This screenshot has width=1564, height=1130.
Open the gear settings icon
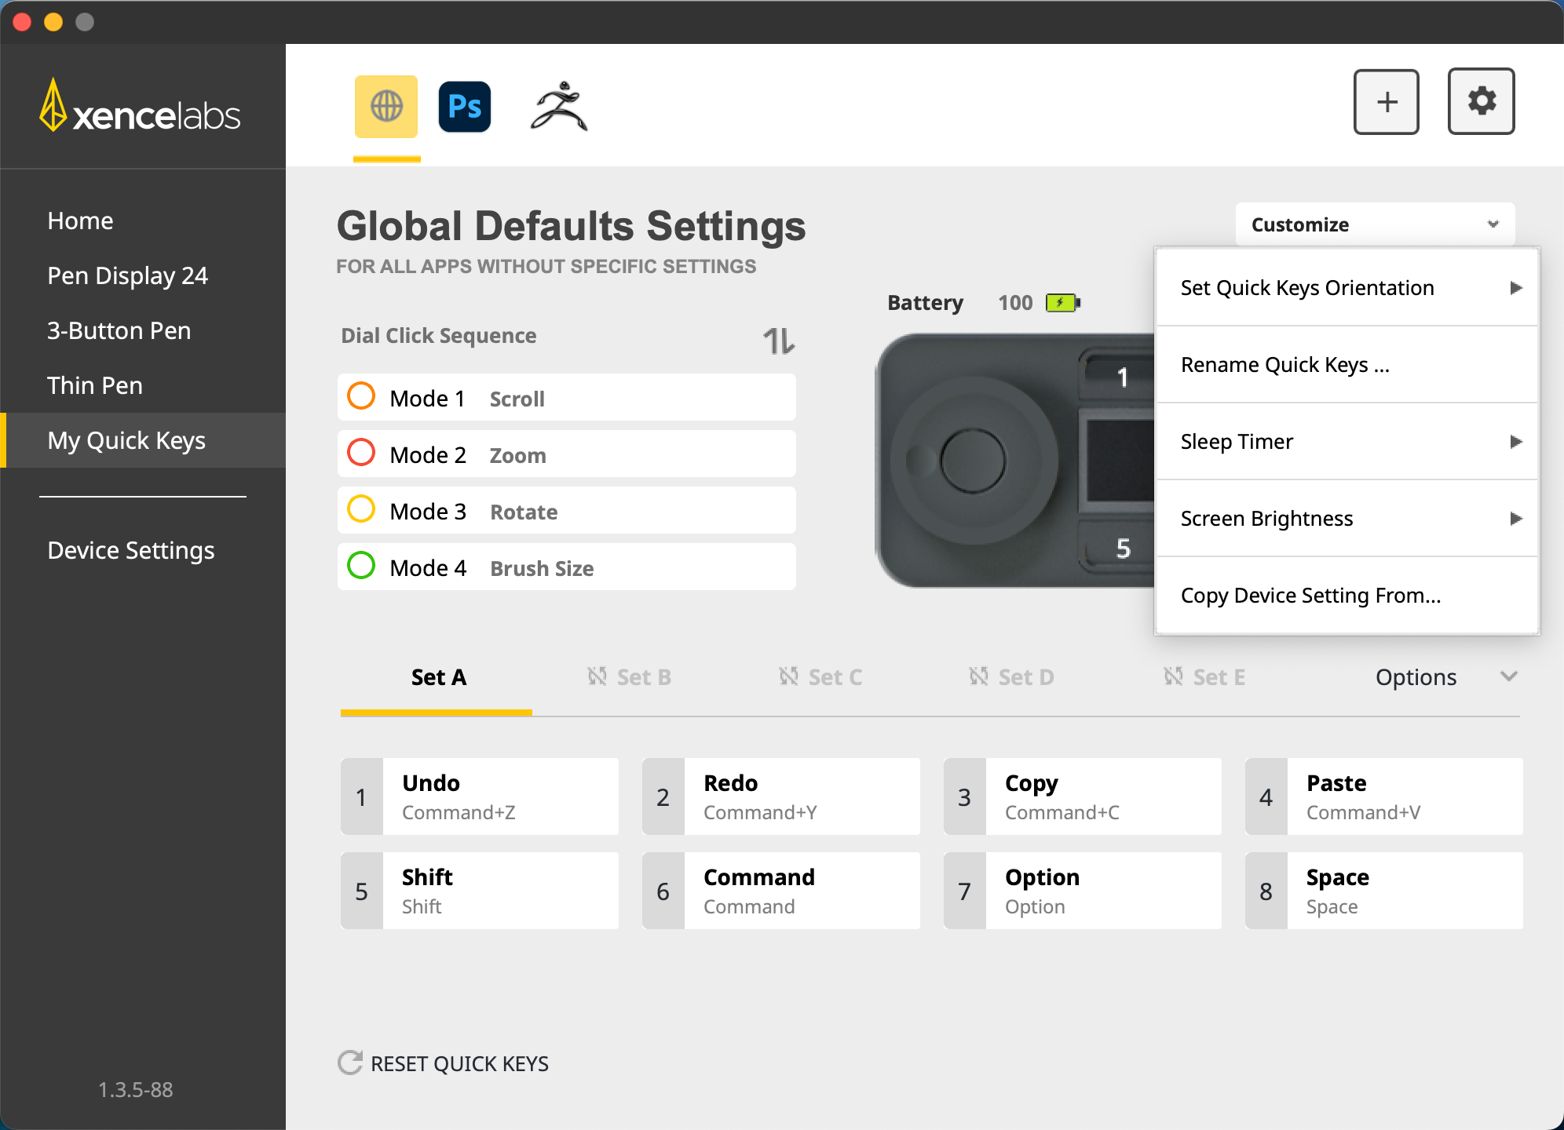pos(1481,102)
